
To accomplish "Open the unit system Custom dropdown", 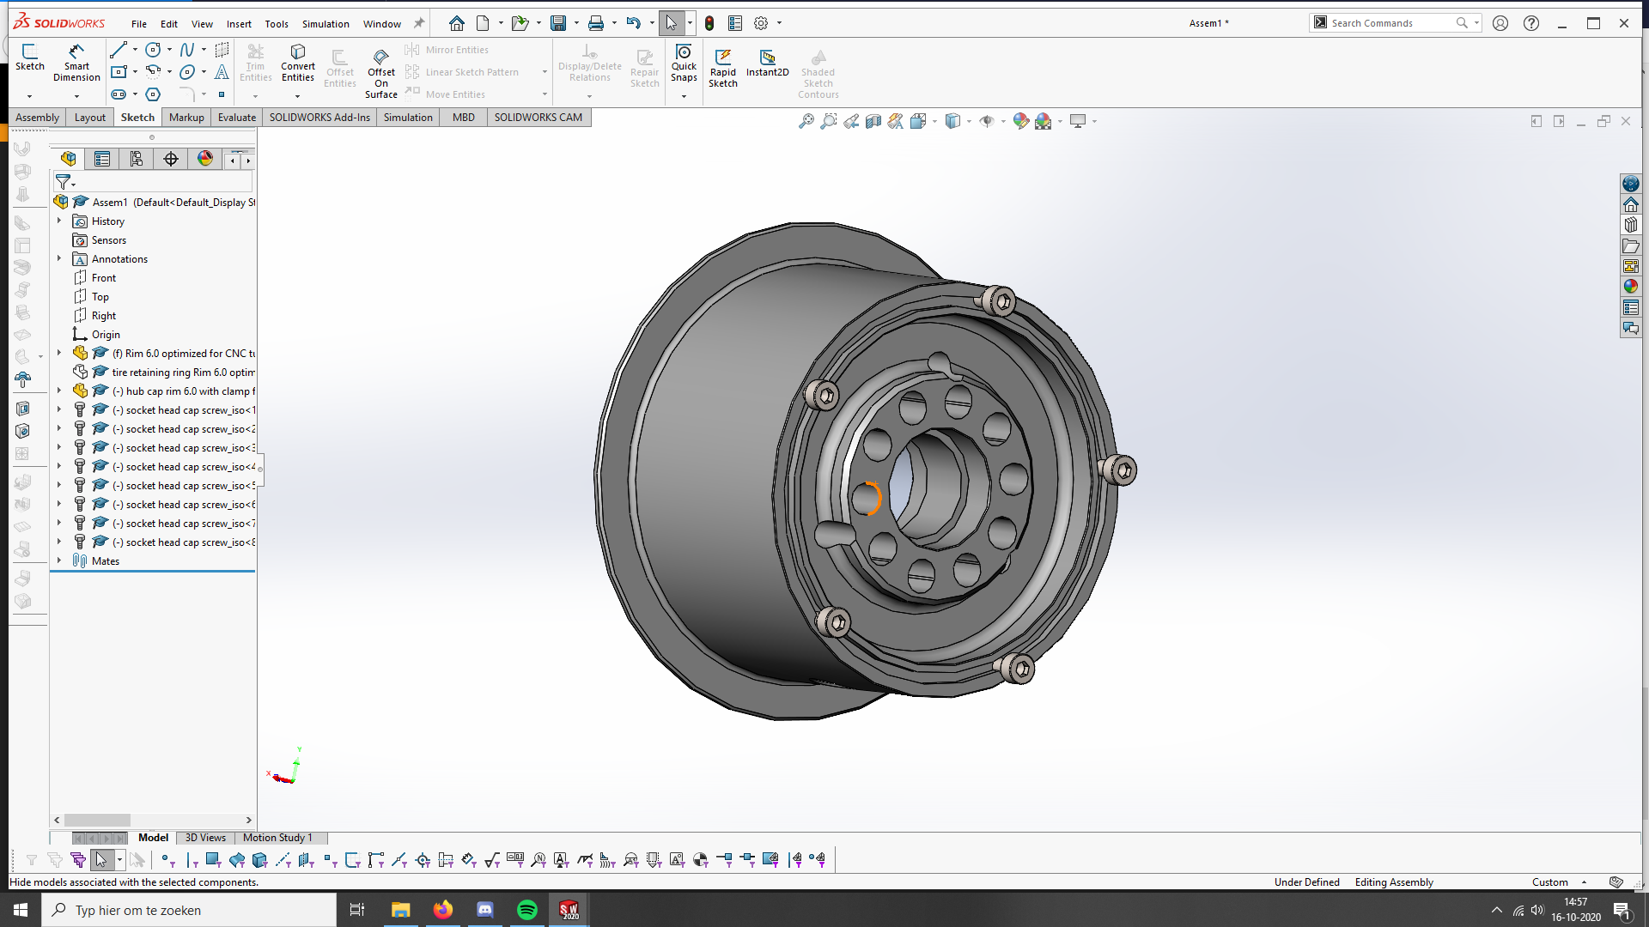I will click(x=1585, y=882).
